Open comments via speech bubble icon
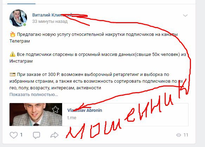This screenshot has width=205, height=147. pyautogui.click(x=37, y=135)
